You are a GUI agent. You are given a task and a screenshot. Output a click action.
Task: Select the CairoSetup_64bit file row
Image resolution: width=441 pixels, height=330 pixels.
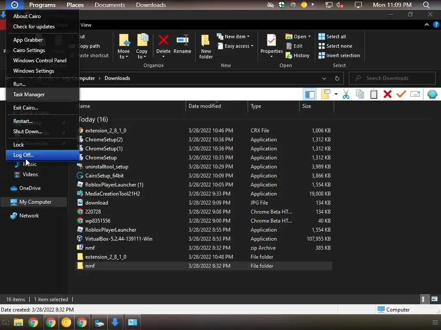tap(204, 176)
